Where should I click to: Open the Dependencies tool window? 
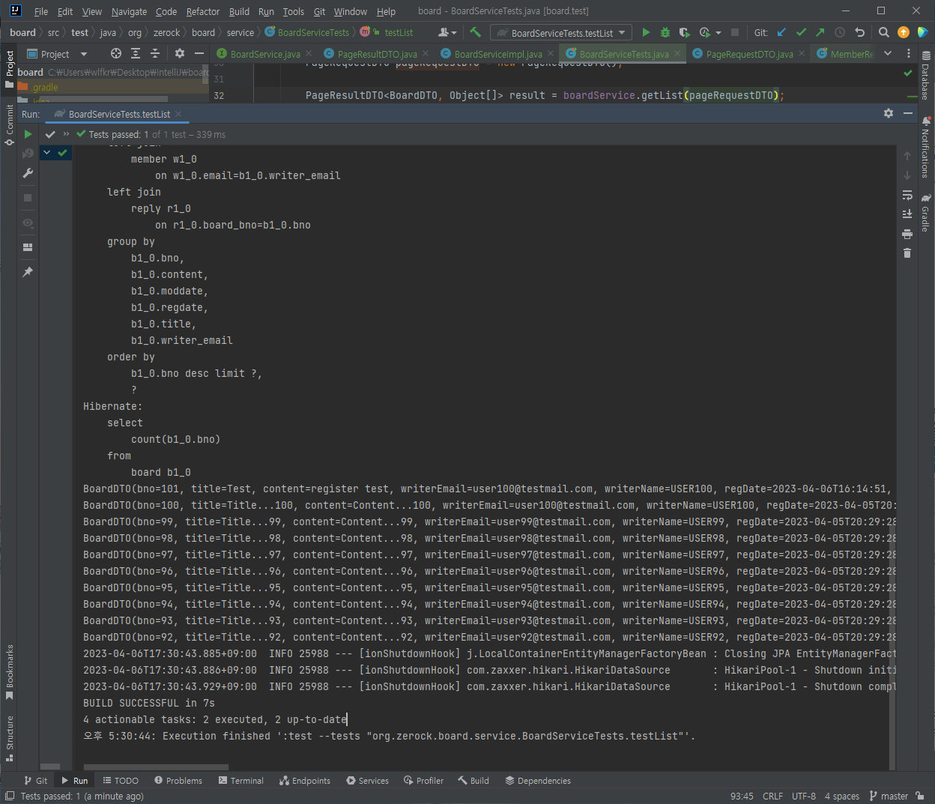[x=538, y=780]
